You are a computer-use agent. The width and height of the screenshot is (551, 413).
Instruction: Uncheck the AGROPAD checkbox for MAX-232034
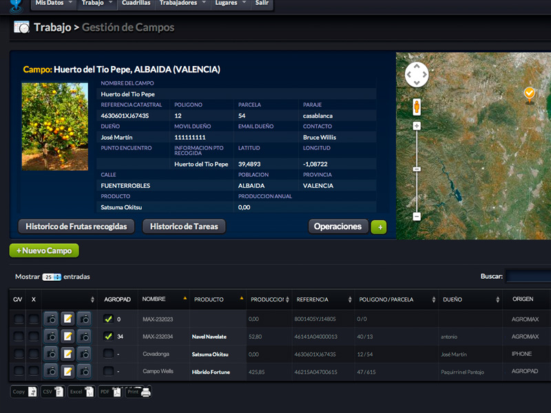[x=108, y=337]
